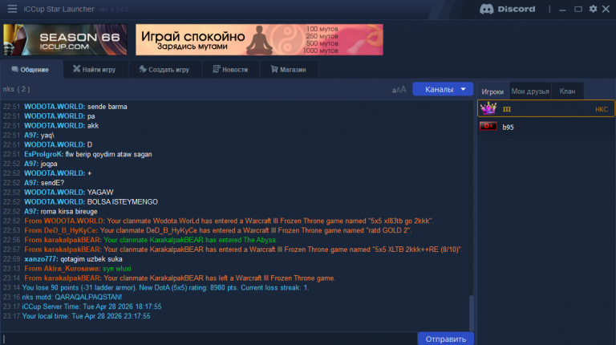Switch to the Создать игру tab
This screenshot has height=345, width=616.
click(x=164, y=70)
